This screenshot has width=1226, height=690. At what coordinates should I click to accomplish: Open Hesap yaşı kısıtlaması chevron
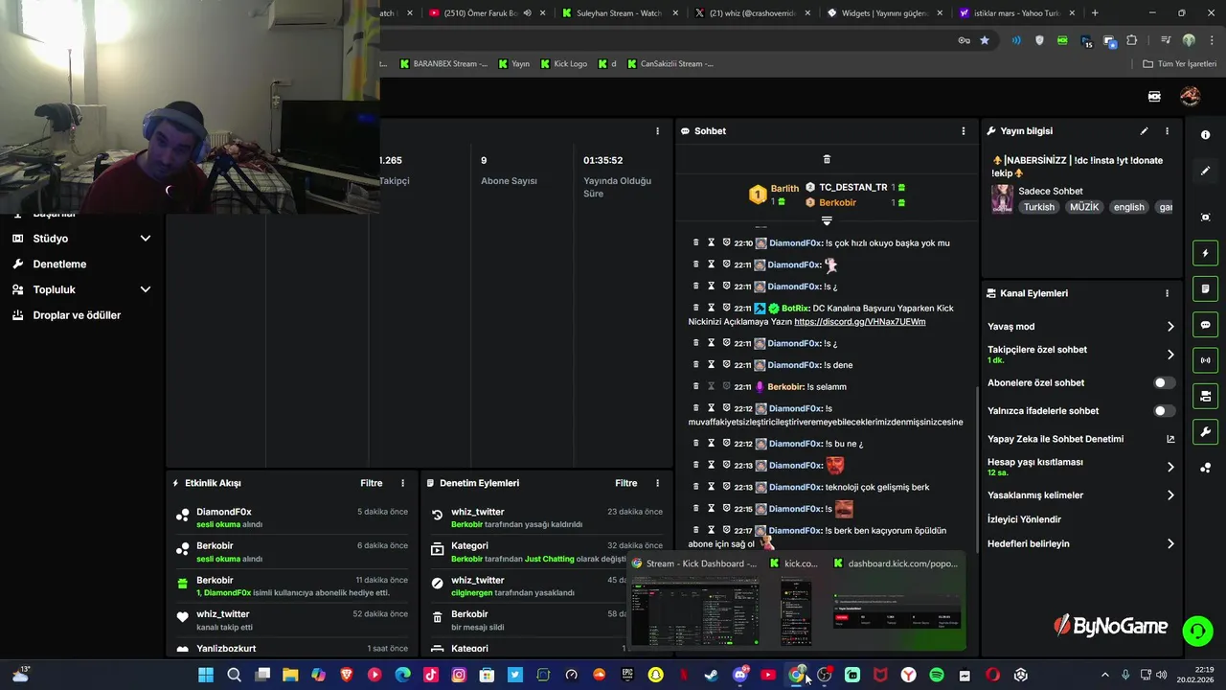click(1170, 468)
